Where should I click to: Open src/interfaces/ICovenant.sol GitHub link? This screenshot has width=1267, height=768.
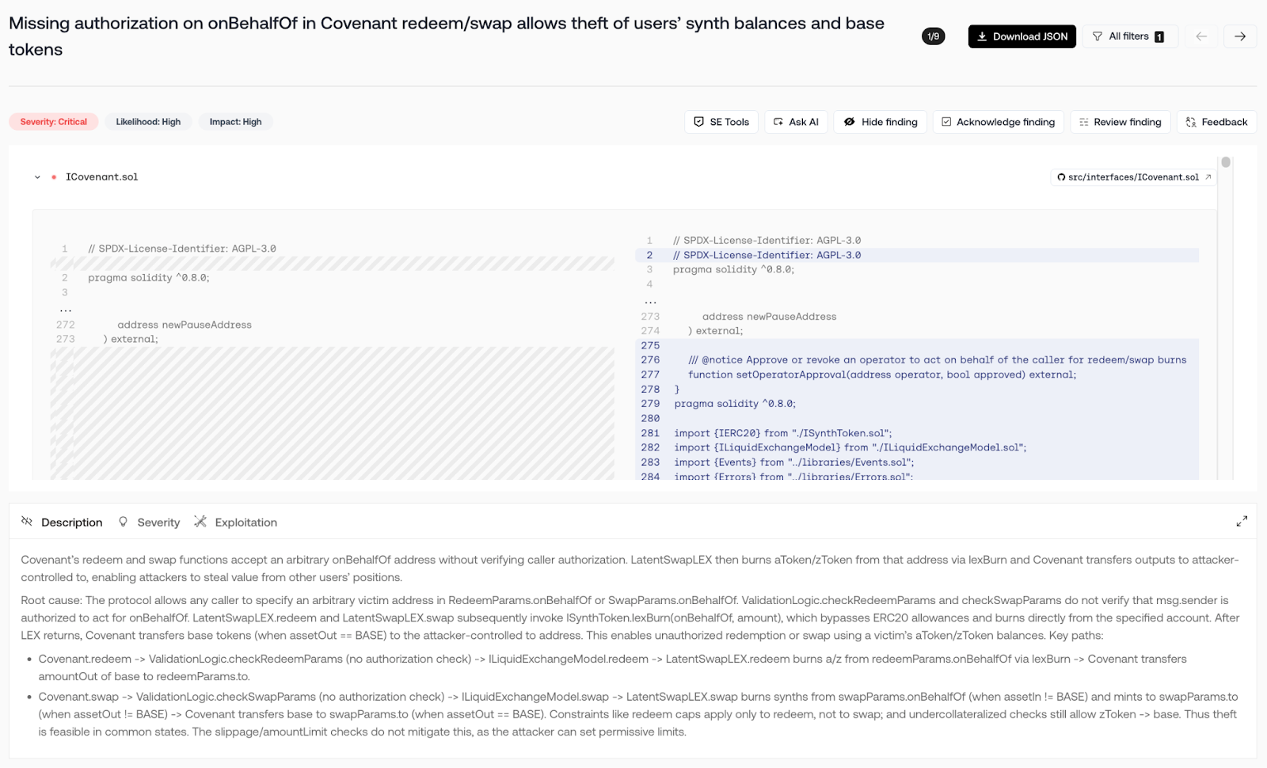click(1134, 177)
